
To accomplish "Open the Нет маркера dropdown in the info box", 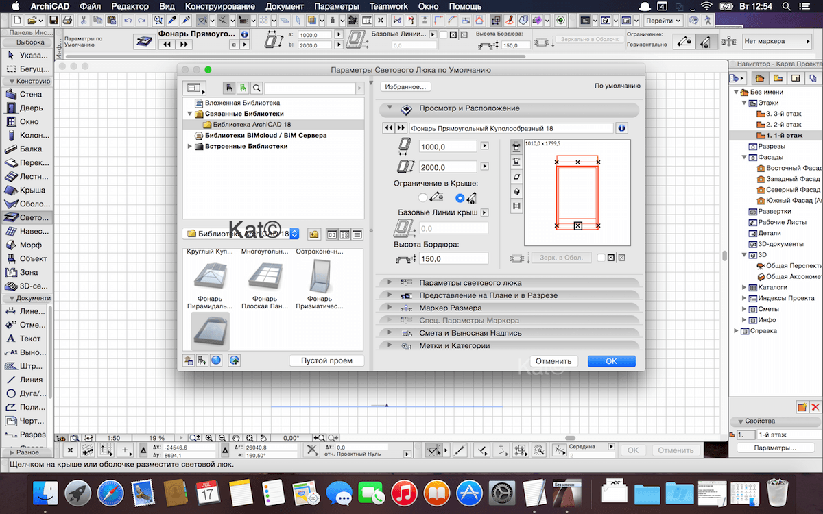I will [778, 42].
